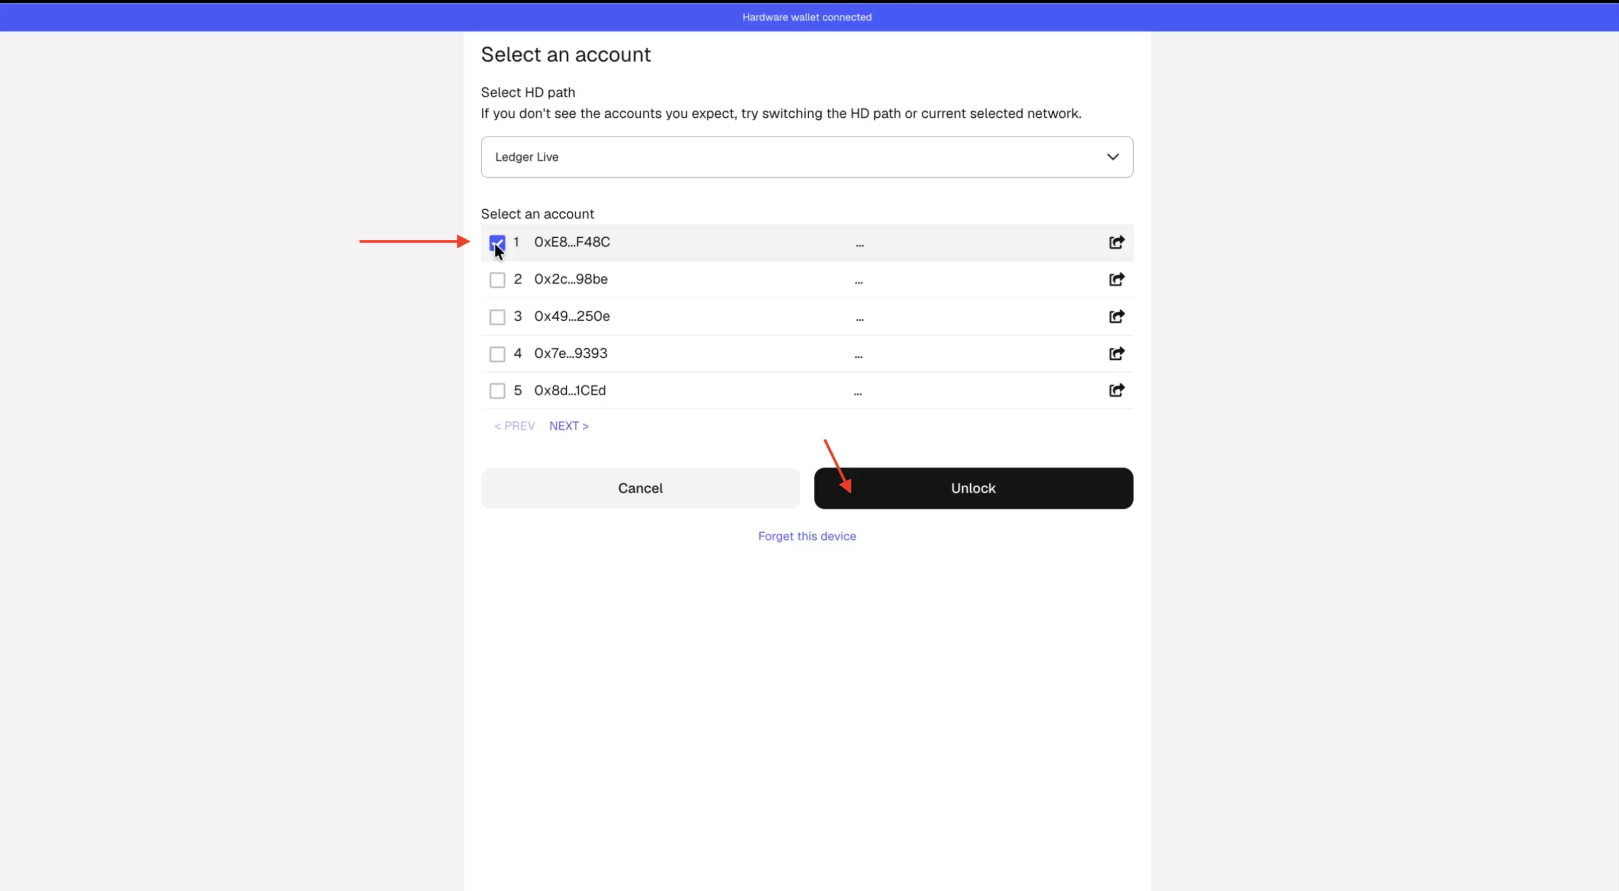Open explorer link for account 0xE8...F48C
1619x891 pixels.
[1116, 242]
